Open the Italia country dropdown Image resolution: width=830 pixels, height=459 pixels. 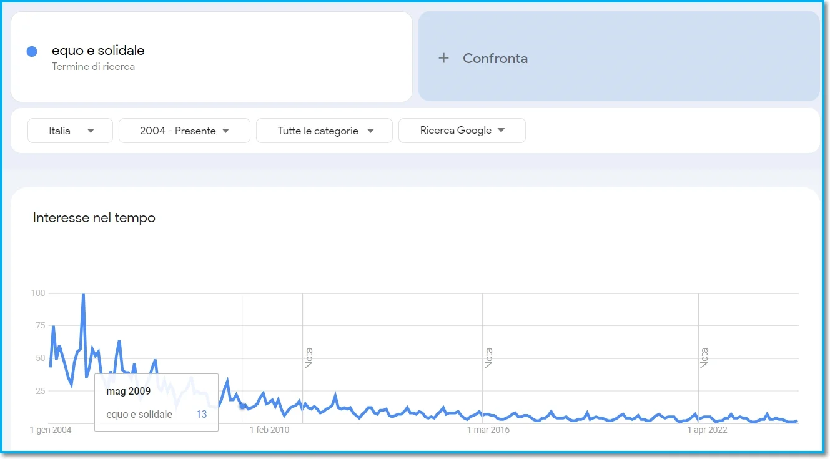point(70,131)
